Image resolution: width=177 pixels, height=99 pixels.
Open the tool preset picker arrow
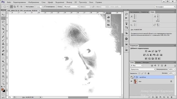tap(8, 7)
